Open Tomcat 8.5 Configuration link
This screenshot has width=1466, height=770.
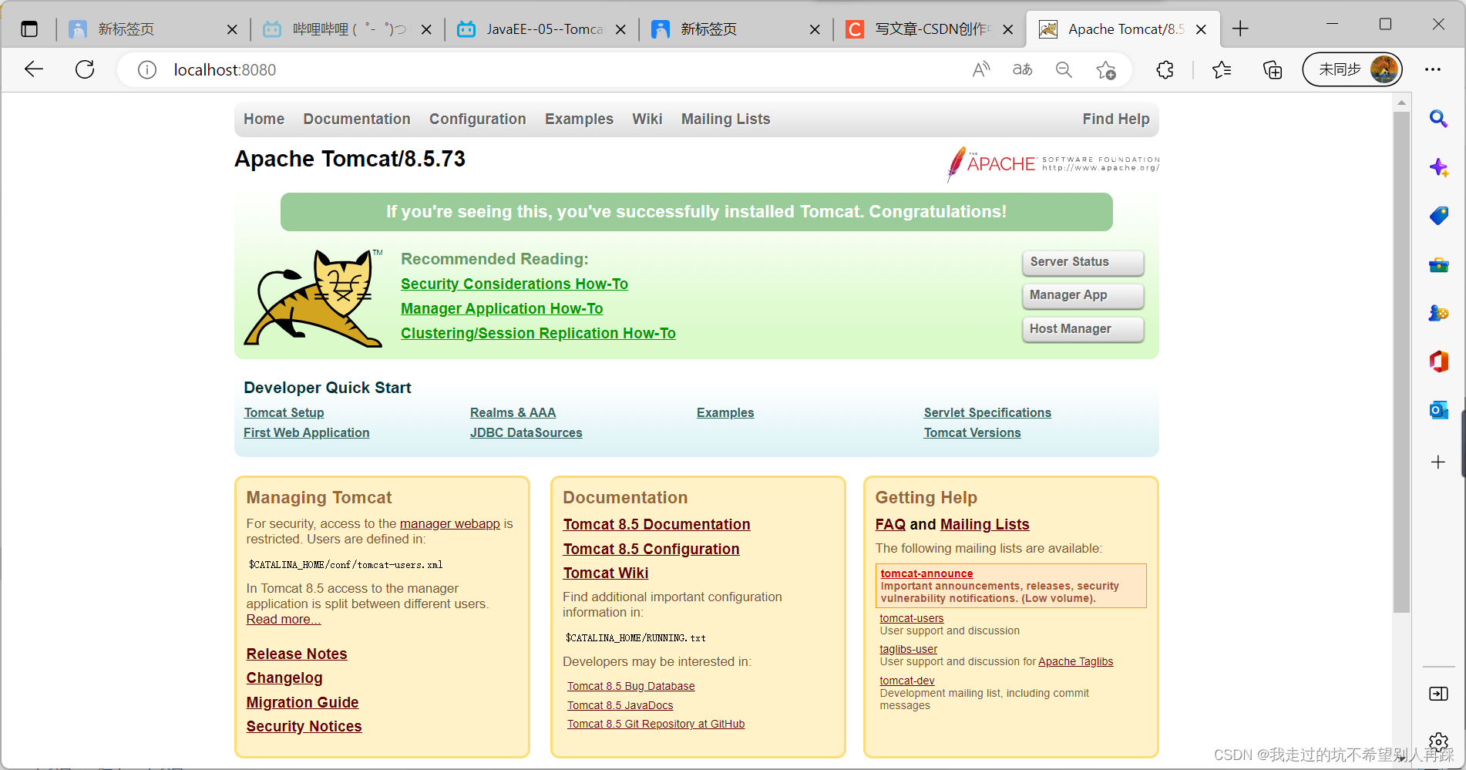pos(651,549)
